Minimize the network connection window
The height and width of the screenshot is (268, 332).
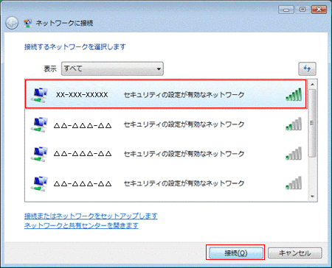pyautogui.click(x=286, y=10)
